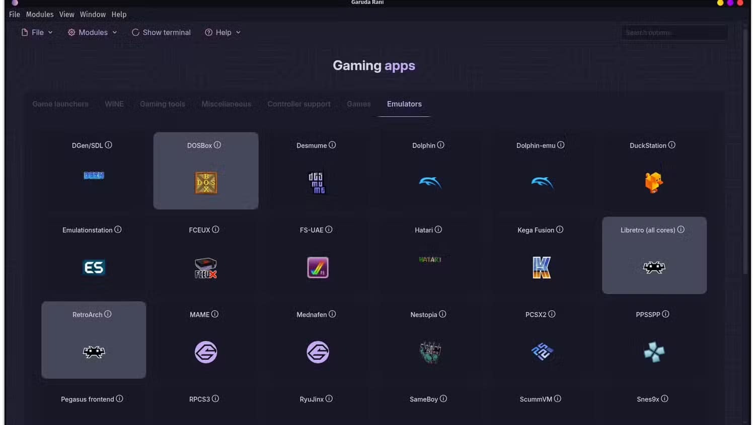Select the Mednafen icon

point(318,352)
